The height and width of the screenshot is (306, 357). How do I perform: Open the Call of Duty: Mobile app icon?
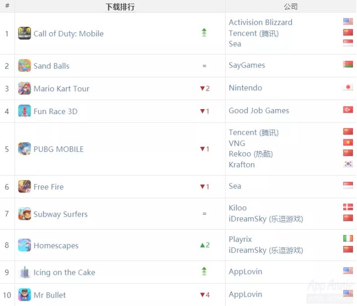coord(24,33)
